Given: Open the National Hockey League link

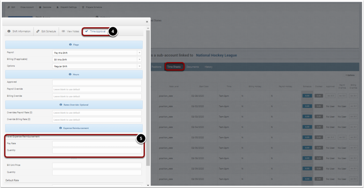Looking at the screenshot, I should tap(216, 55).
